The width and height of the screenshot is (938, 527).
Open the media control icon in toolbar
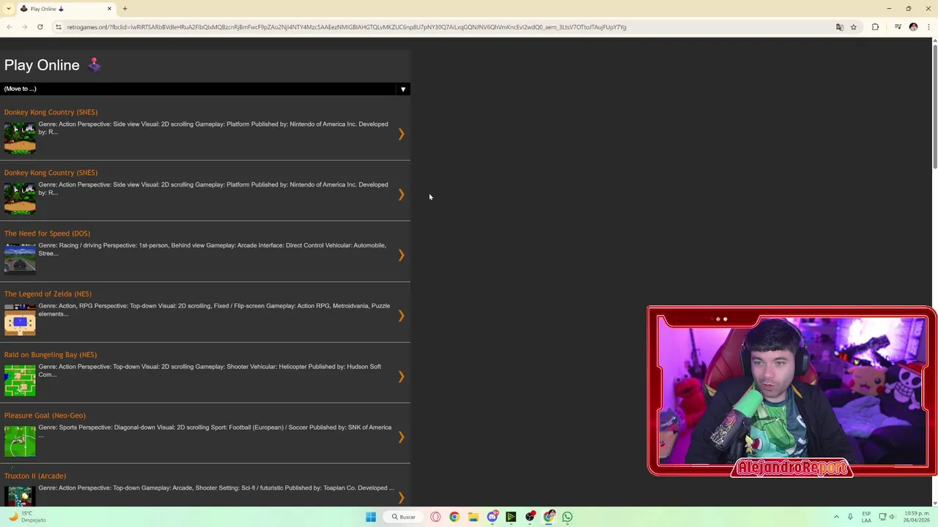[898, 27]
